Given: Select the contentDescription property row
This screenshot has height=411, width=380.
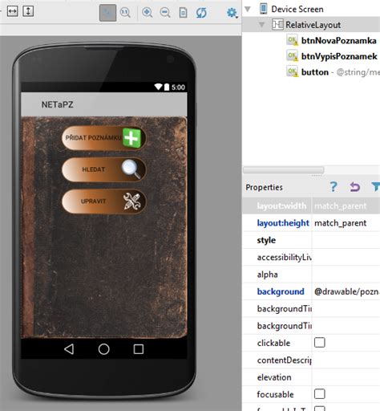Looking at the screenshot, I should pos(311,360).
